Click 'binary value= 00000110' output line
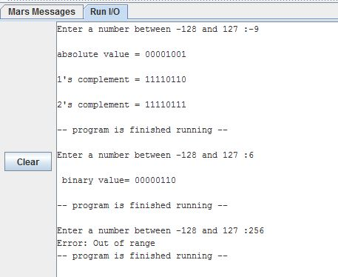Screen dimensions: 338x277 point(119,180)
